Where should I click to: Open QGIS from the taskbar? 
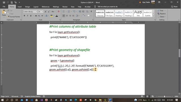coord(105,100)
